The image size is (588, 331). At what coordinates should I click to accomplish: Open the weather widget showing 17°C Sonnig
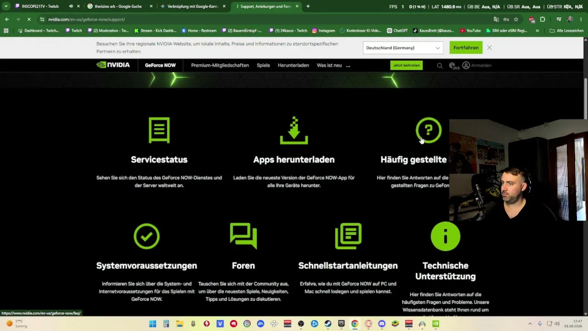tap(17, 324)
